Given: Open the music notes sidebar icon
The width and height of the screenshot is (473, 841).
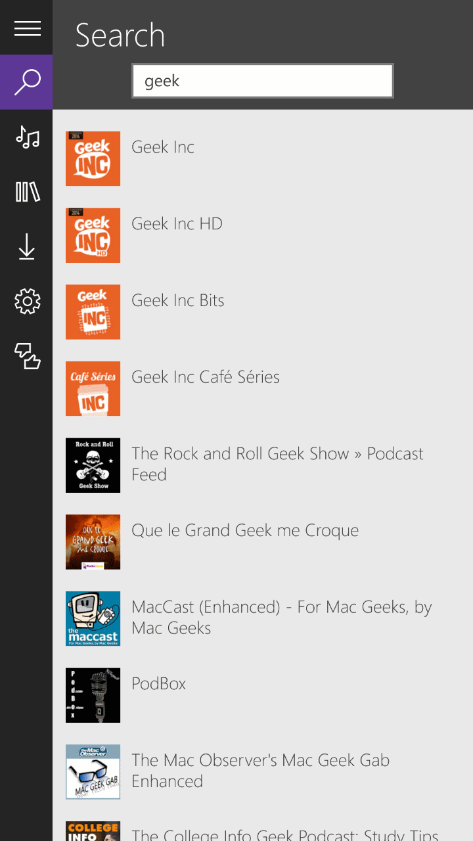Looking at the screenshot, I should [27, 137].
